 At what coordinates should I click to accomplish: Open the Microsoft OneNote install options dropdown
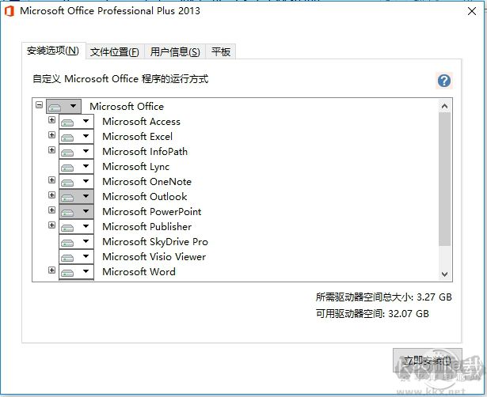[x=86, y=182]
